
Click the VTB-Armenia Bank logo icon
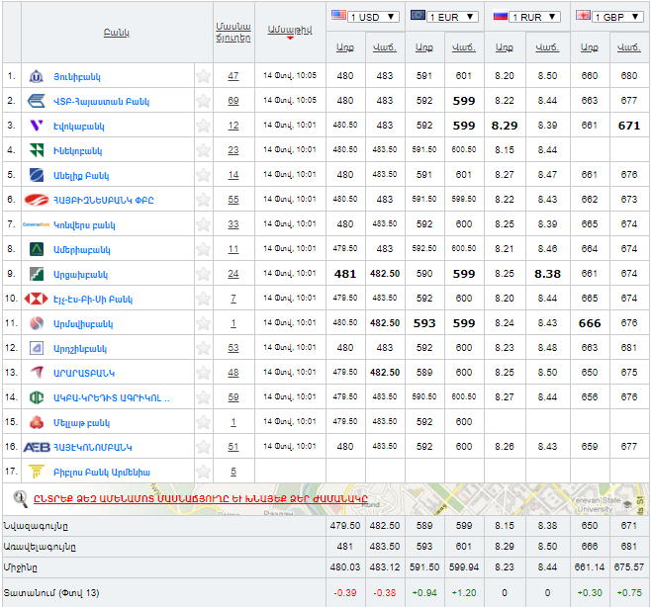click(x=37, y=101)
